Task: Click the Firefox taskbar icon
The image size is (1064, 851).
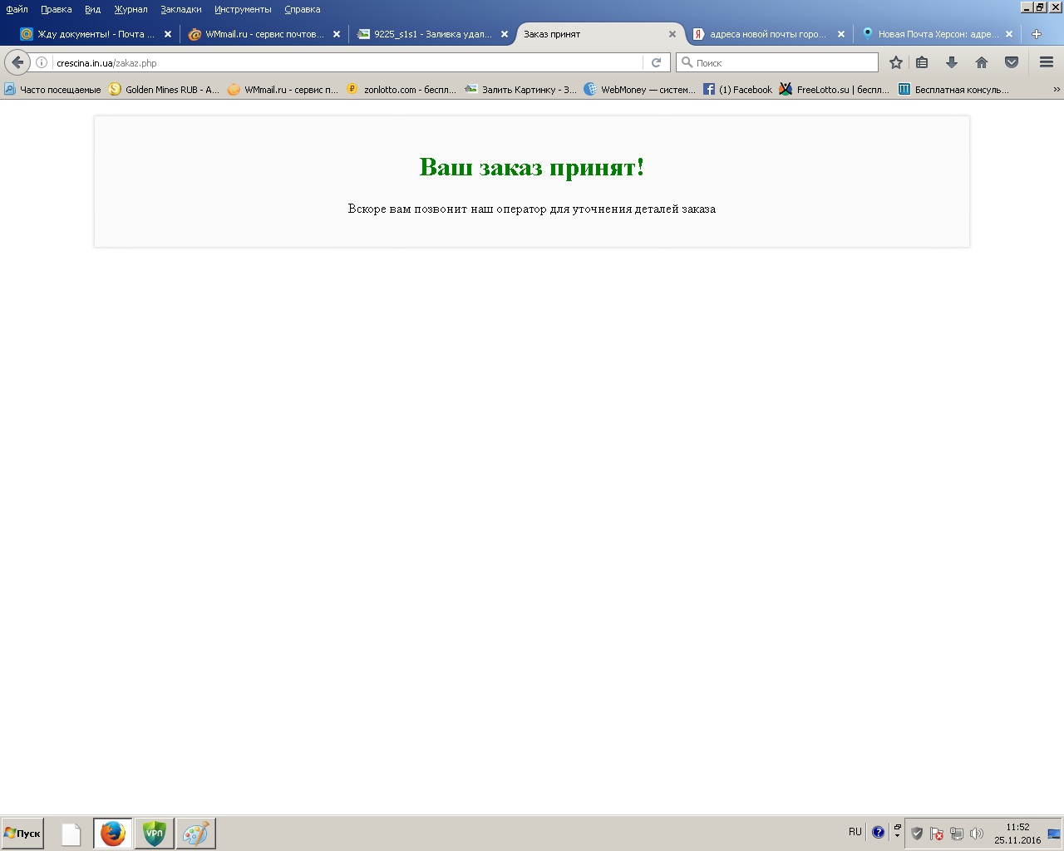Action: [x=112, y=834]
